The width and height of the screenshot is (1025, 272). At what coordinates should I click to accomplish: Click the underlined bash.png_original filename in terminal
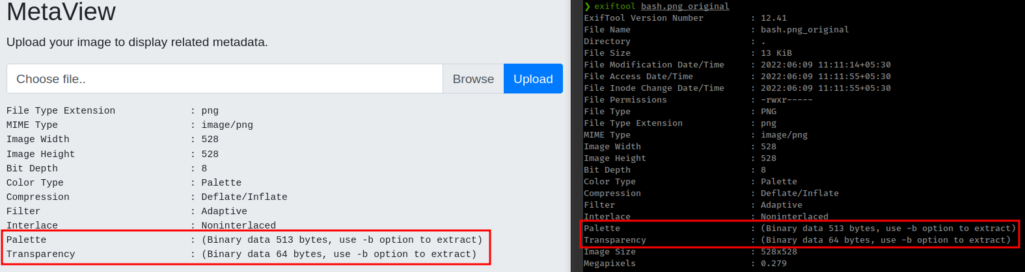pyautogui.click(x=685, y=6)
